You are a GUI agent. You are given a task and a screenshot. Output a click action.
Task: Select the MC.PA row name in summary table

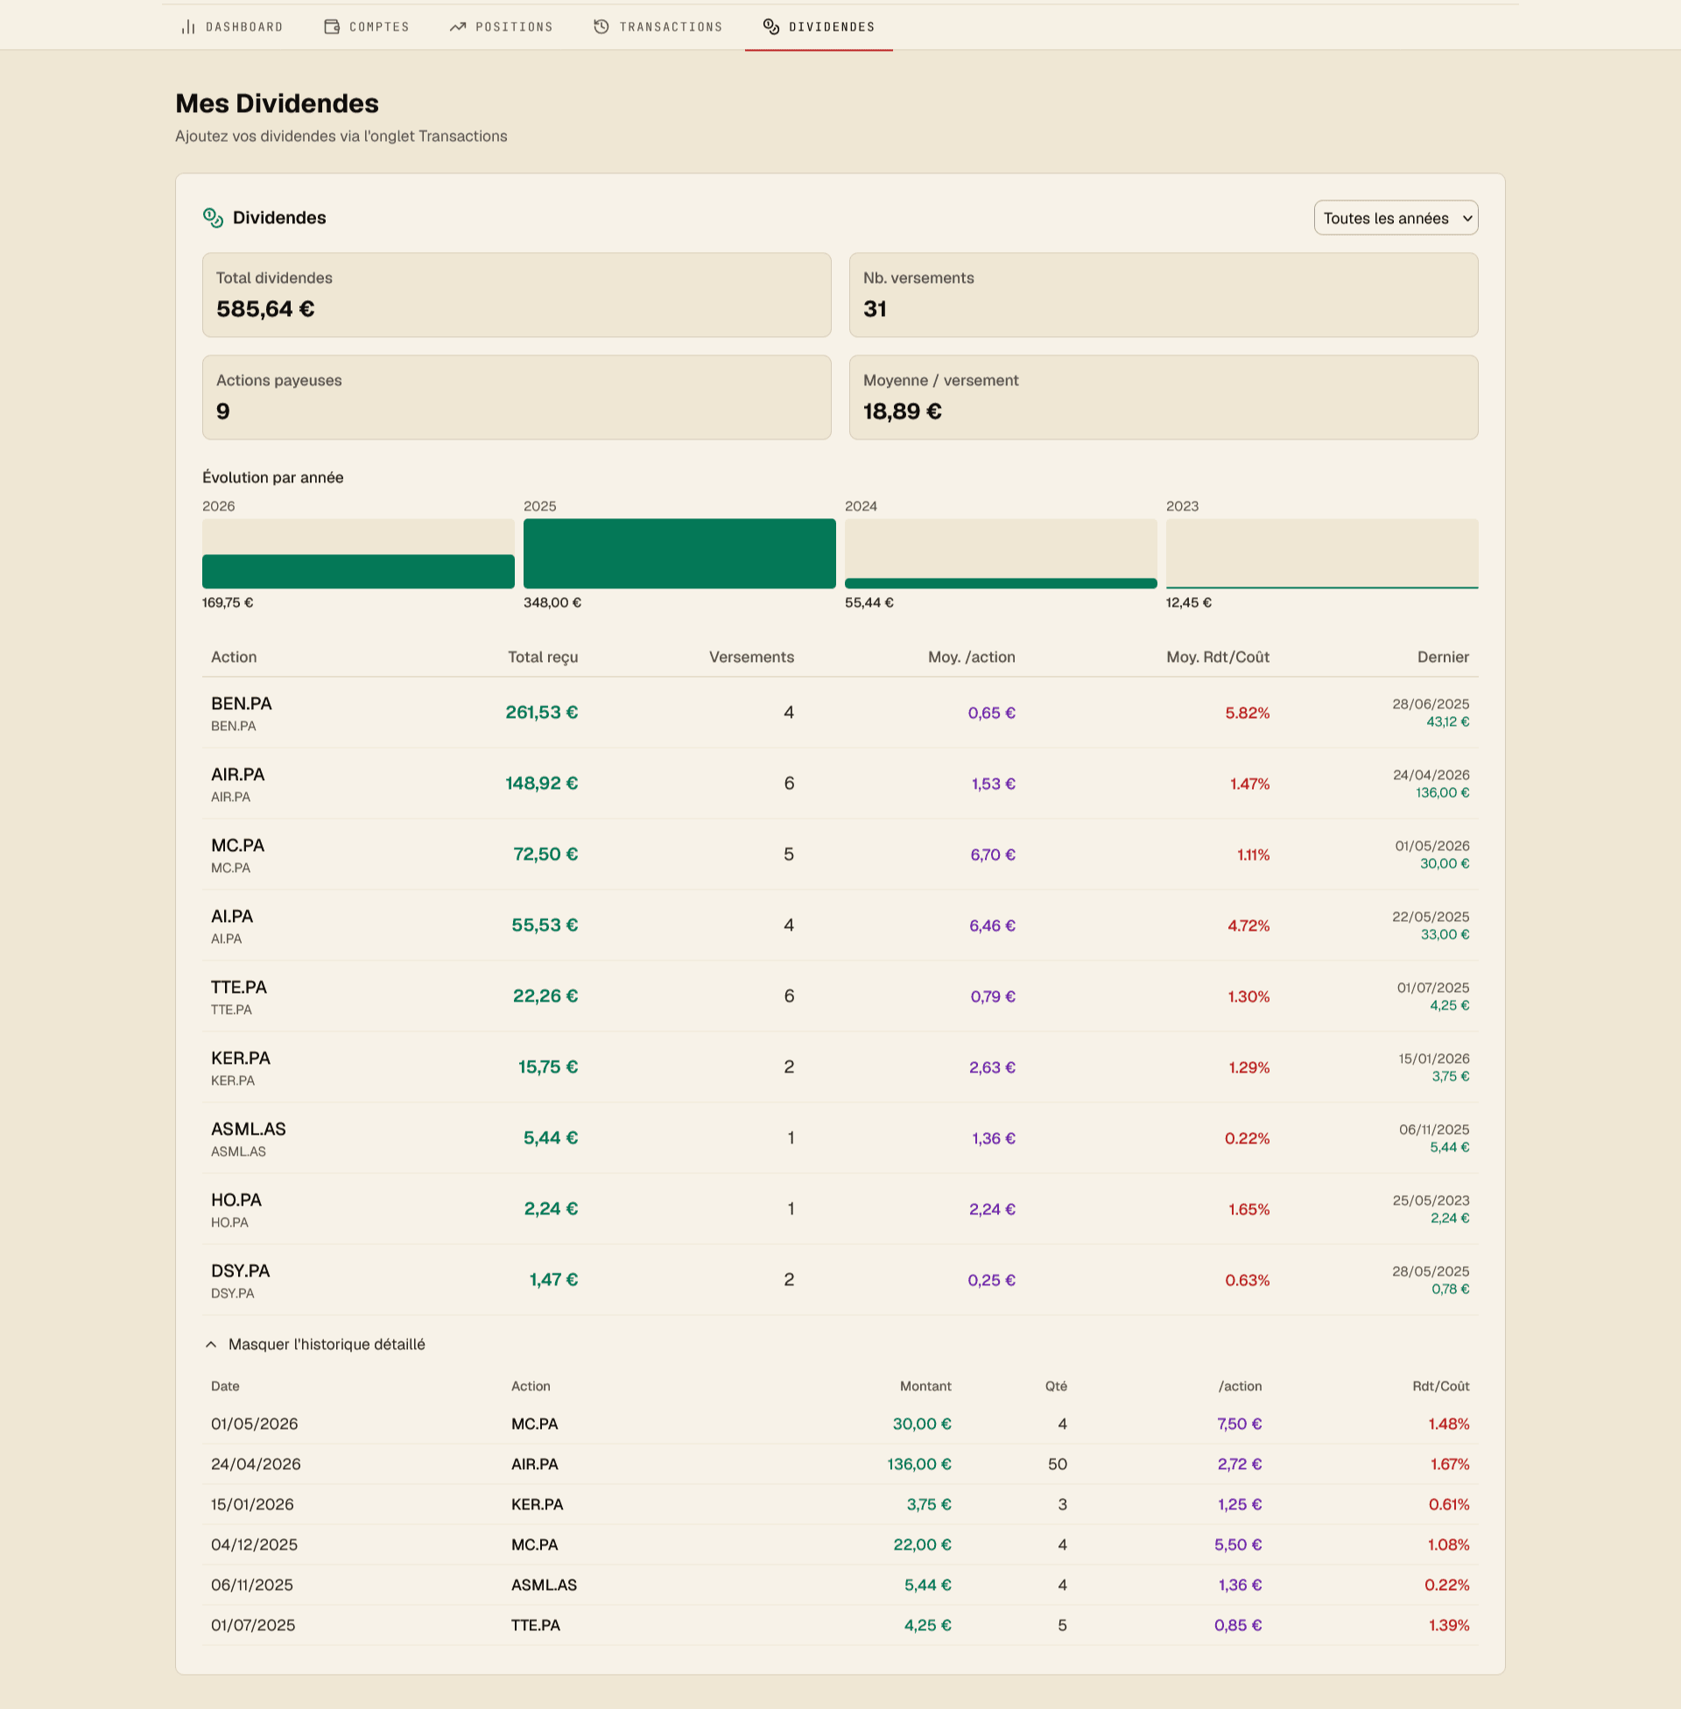237,846
